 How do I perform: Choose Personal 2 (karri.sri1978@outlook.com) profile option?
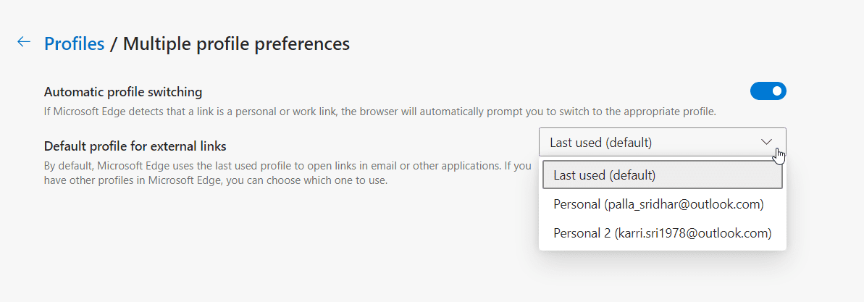click(x=662, y=233)
